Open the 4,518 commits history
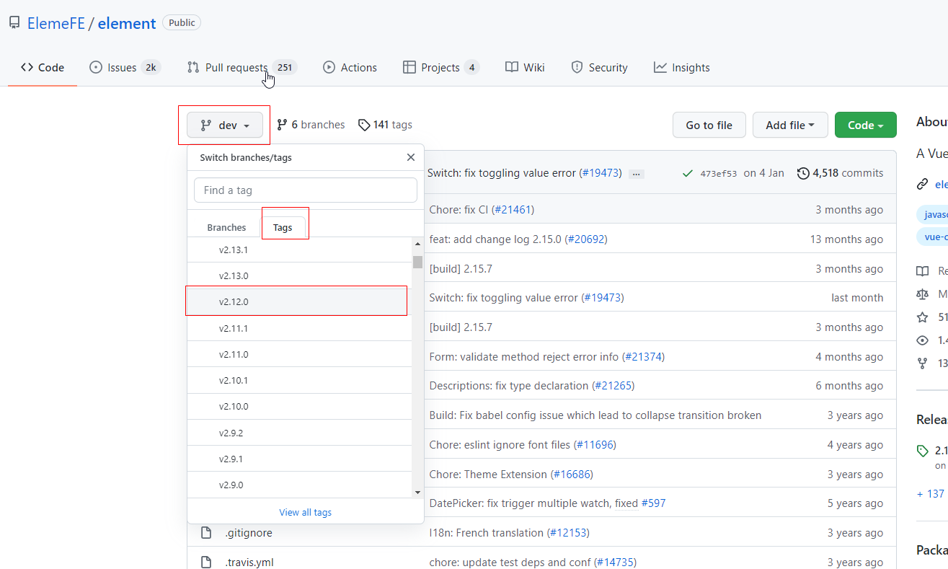This screenshot has width=948, height=569. tap(841, 173)
